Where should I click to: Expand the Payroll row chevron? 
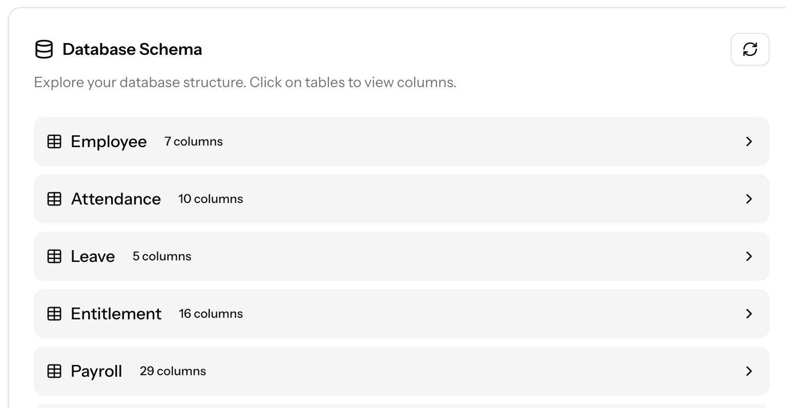coord(749,371)
